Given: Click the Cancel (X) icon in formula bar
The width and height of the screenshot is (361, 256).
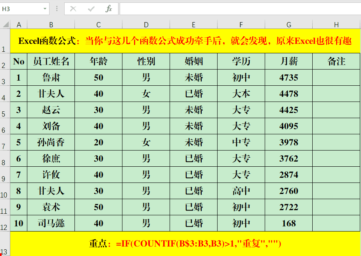Looking at the screenshot, I should click(73, 9).
